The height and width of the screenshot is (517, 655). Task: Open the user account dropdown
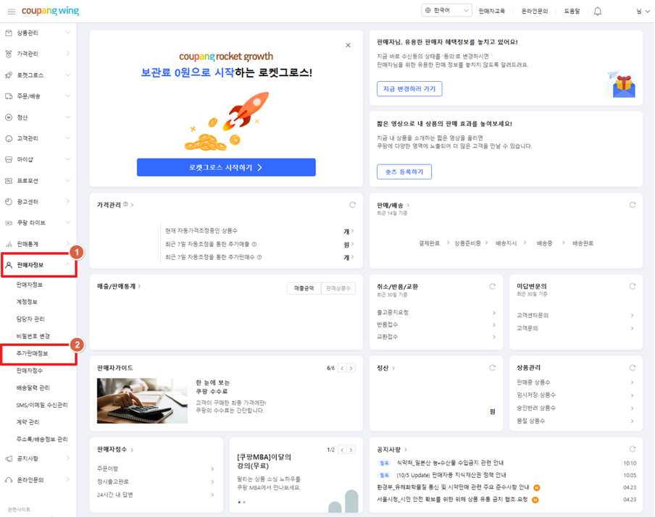point(643,12)
